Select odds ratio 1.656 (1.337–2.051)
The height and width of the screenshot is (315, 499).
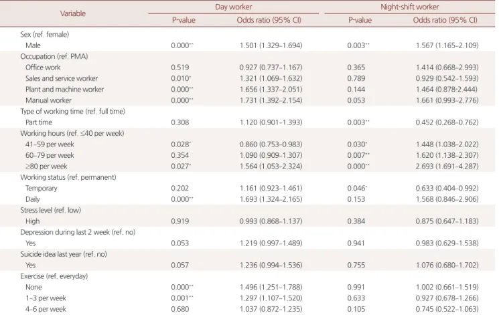pyautogui.click(x=271, y=90)
